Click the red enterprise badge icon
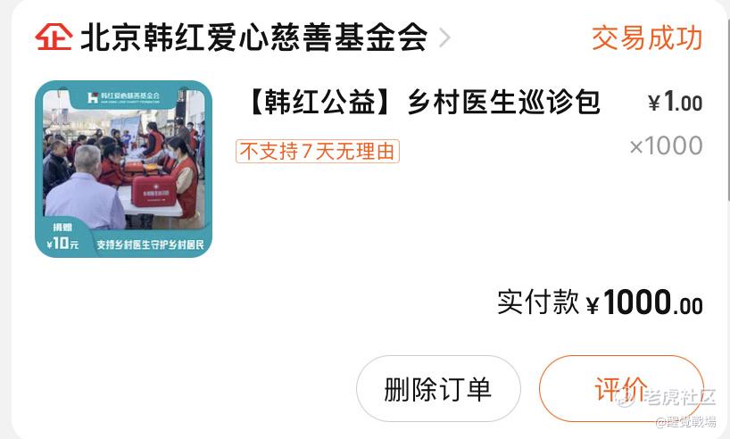The image size is (730, 439). click(x=54, y=37)
